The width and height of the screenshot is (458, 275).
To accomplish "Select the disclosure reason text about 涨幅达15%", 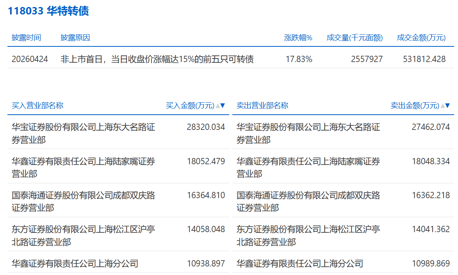I will click(x=157, y=59).
